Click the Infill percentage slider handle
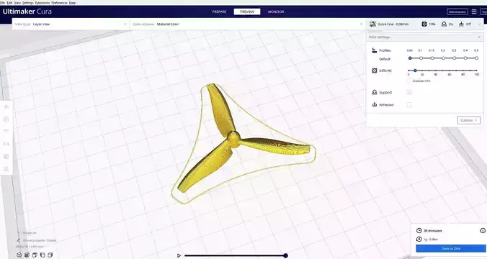Viewport: 487px width, 259px height. point(415,71)
